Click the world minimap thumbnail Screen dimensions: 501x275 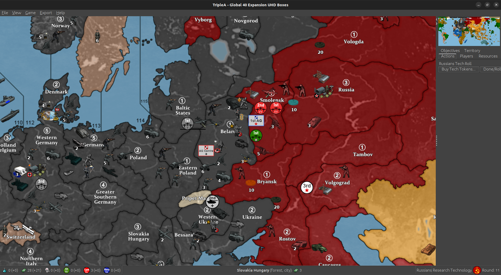click(x=469, y=31)
